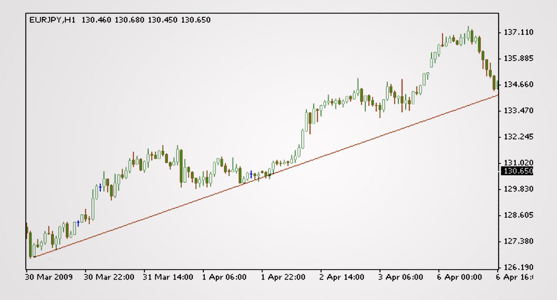Select the 126.190 price scale label
The image size is (557, 300).
(518, 267)
